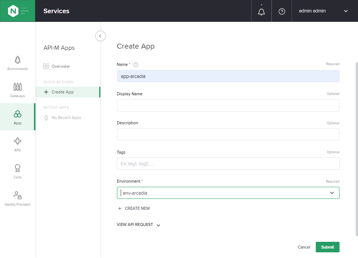Click No Recent Apps entry
This screenshot has height=258, width=358.
[62, 118]
